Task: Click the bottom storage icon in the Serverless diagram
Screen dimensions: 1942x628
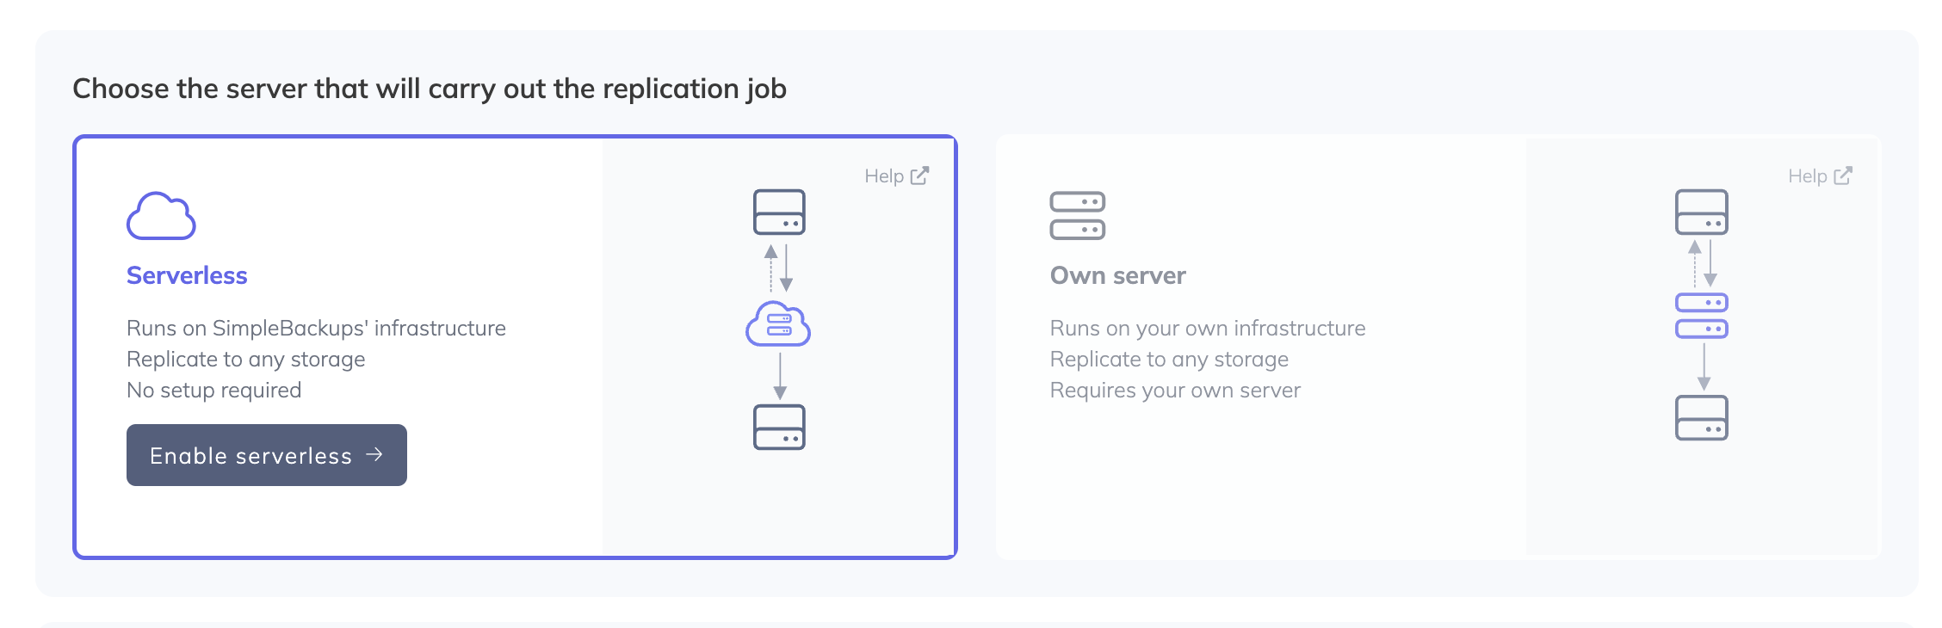Action: [779, 427]
